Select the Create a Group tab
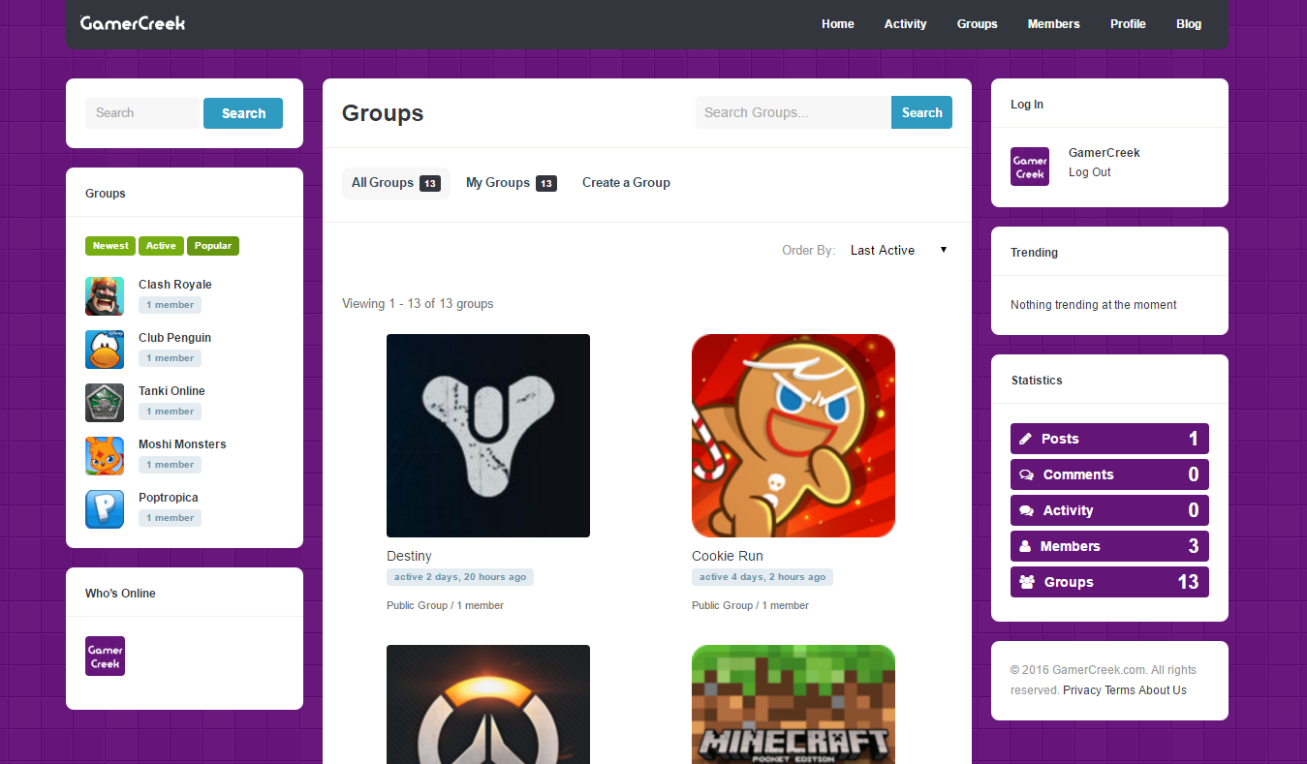Image resolution: width=1307 pixels, height=764 pixels. [x=626, y=183]
